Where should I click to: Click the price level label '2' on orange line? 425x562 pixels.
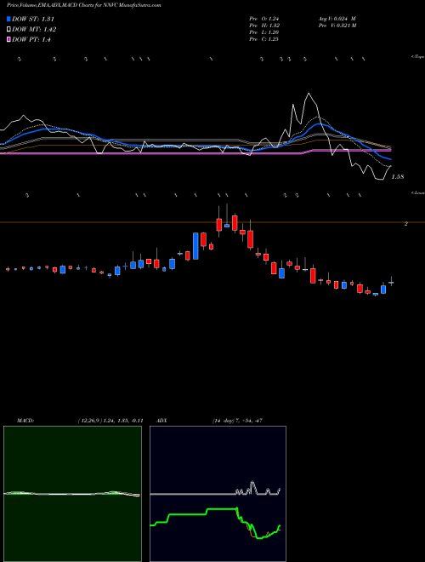406,224
